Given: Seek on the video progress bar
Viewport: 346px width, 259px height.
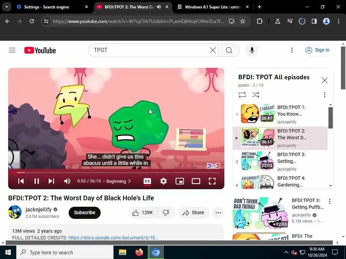Looking at the screenshot, I should click(116, 172).
